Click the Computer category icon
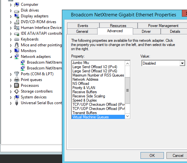 point(17,5)
